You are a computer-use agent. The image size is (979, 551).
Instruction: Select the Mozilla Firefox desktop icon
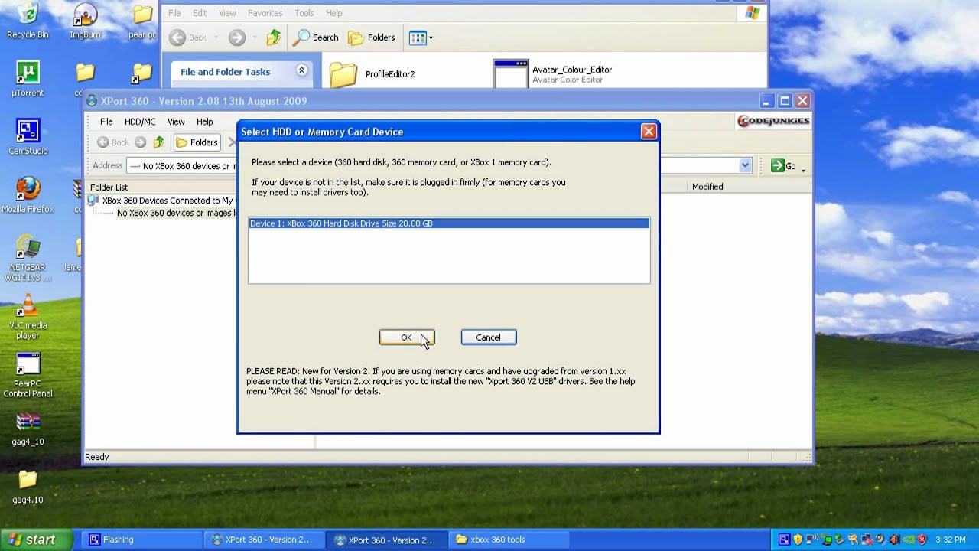pos(28,195)
